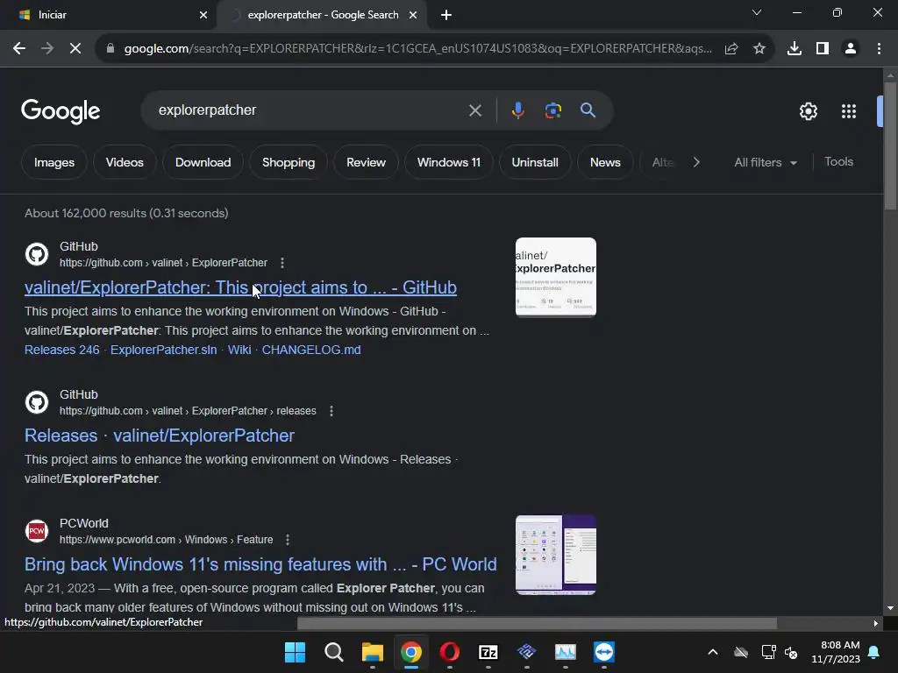This screenshot has width=898, height=673.
Task: Click the vertical scrollbar thumb
Action: click(890, 146)
